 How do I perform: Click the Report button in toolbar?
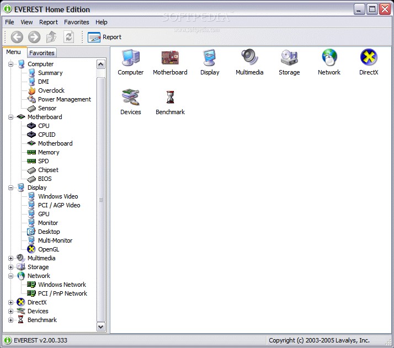(105, 37)
